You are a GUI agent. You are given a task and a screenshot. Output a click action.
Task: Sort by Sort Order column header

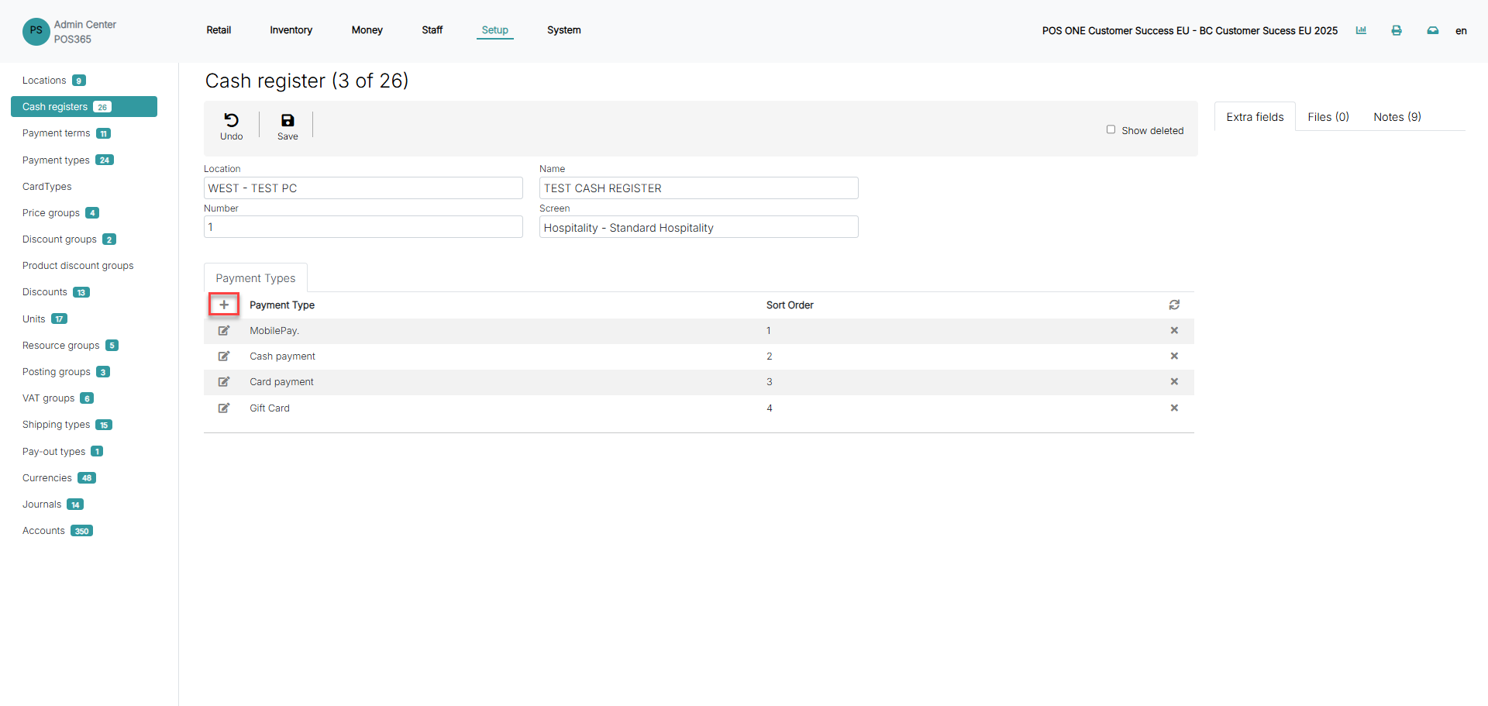(790, 305)
